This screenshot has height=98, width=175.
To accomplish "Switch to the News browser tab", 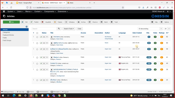I will tap(79, 3).
